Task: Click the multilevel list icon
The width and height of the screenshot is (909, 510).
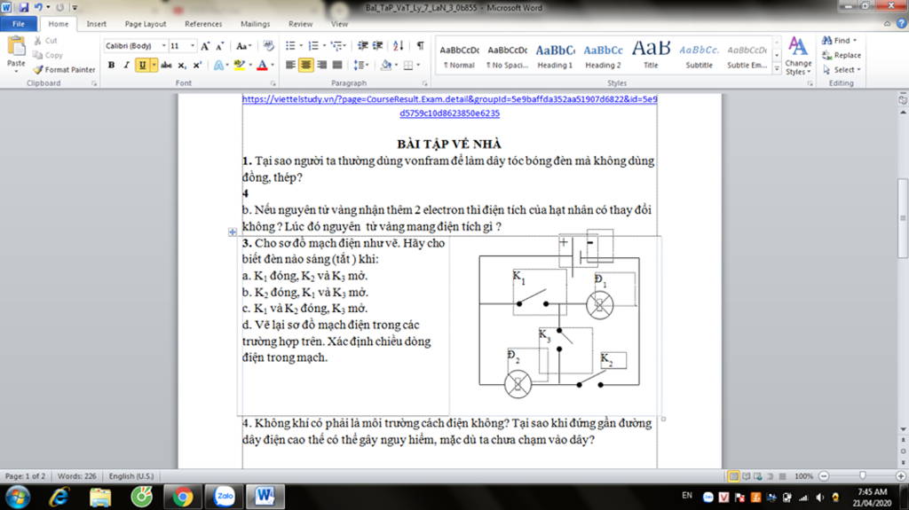Action: click(x=336, y=46)
